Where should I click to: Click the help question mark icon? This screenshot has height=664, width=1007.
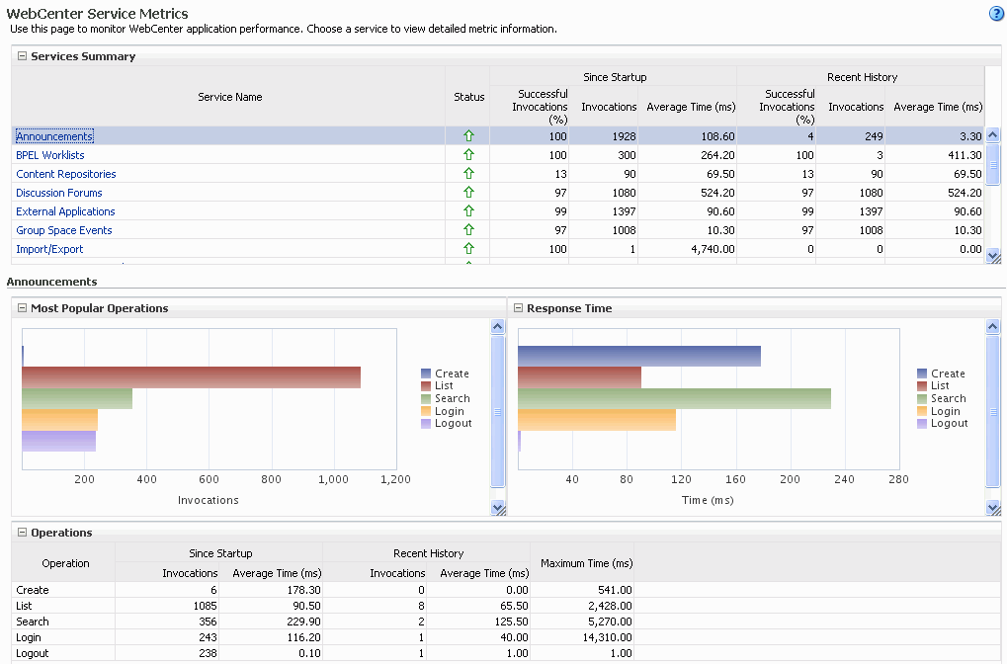coord(994,14)
